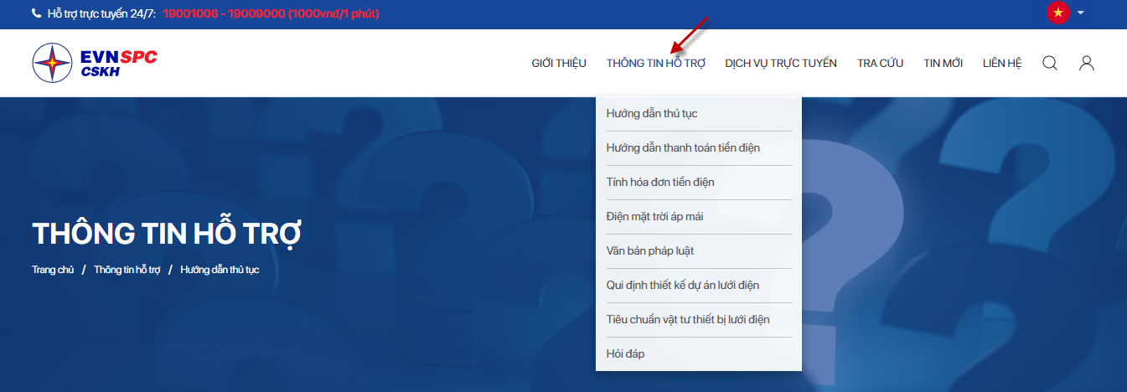Screen dimensions: 1127x392
Task: Open the TRA CỨU menu
Action: point(880,64)
